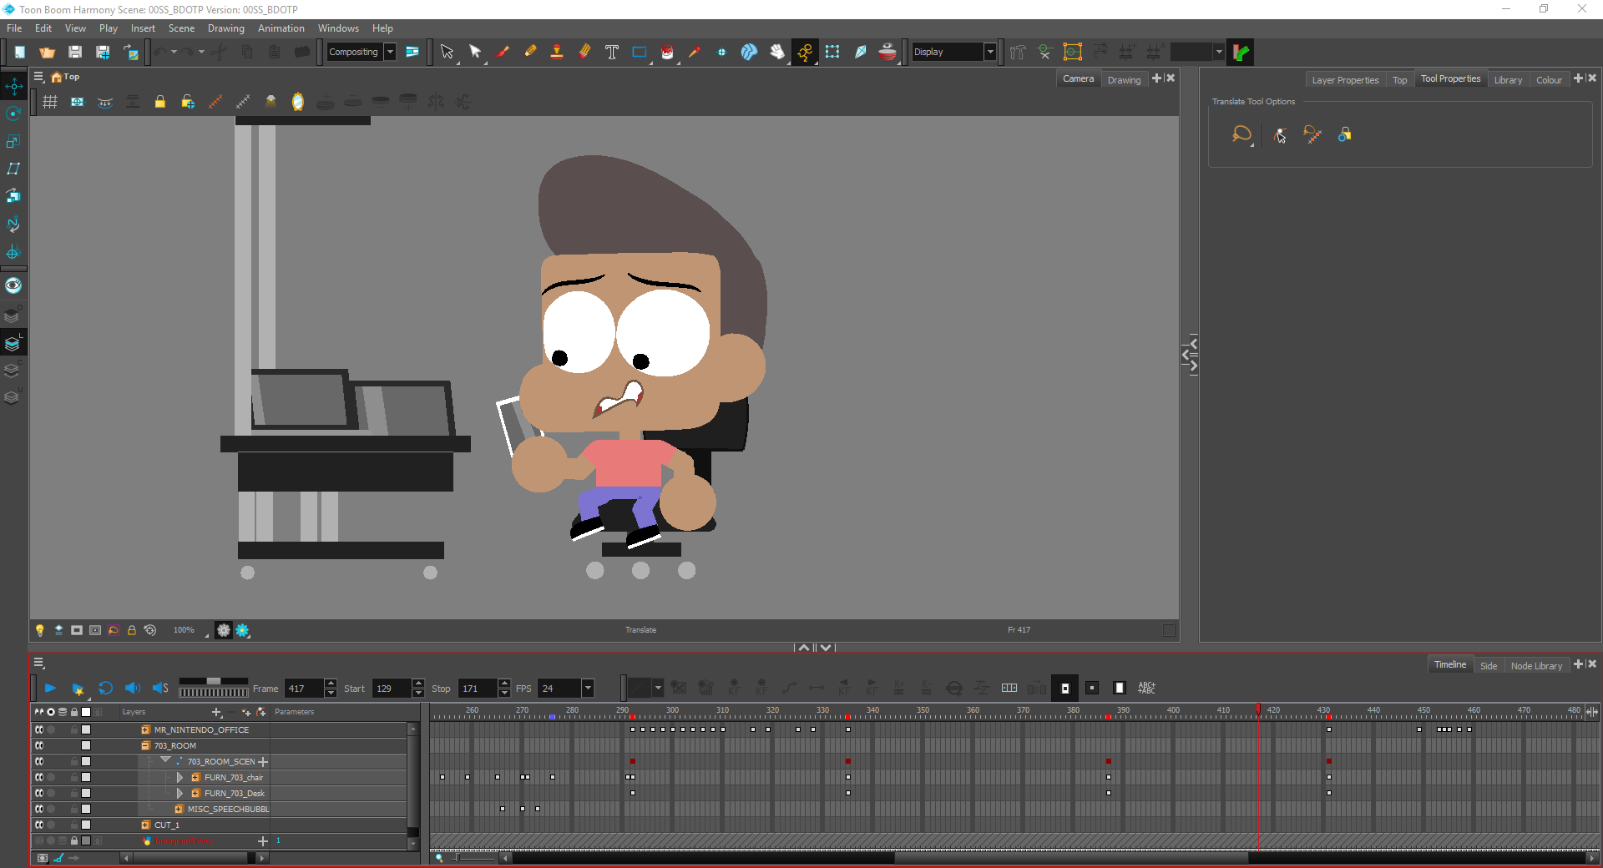Click the Open scene folder icon

48,52
